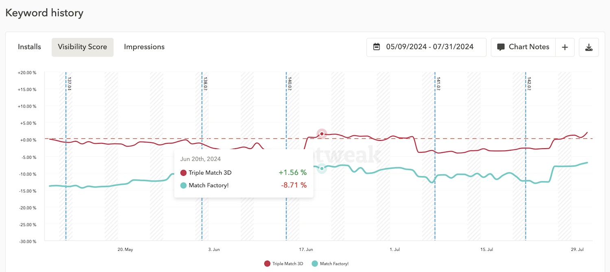The height and width of the screenshot is (272, 610).
Task: Open the 05/09/2024 - 07/31/2024 date range picker
Action: pos(426,47)
